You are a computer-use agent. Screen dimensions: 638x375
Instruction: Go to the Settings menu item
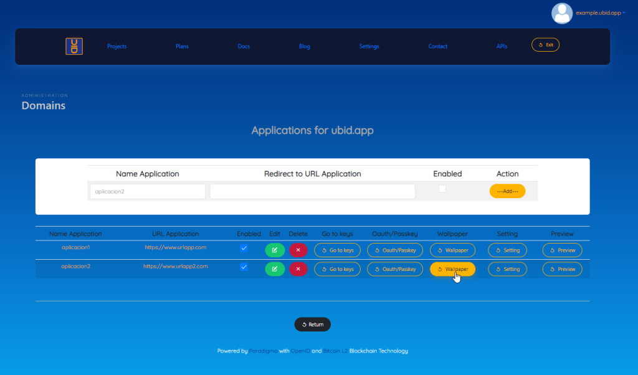coord(369,46)
